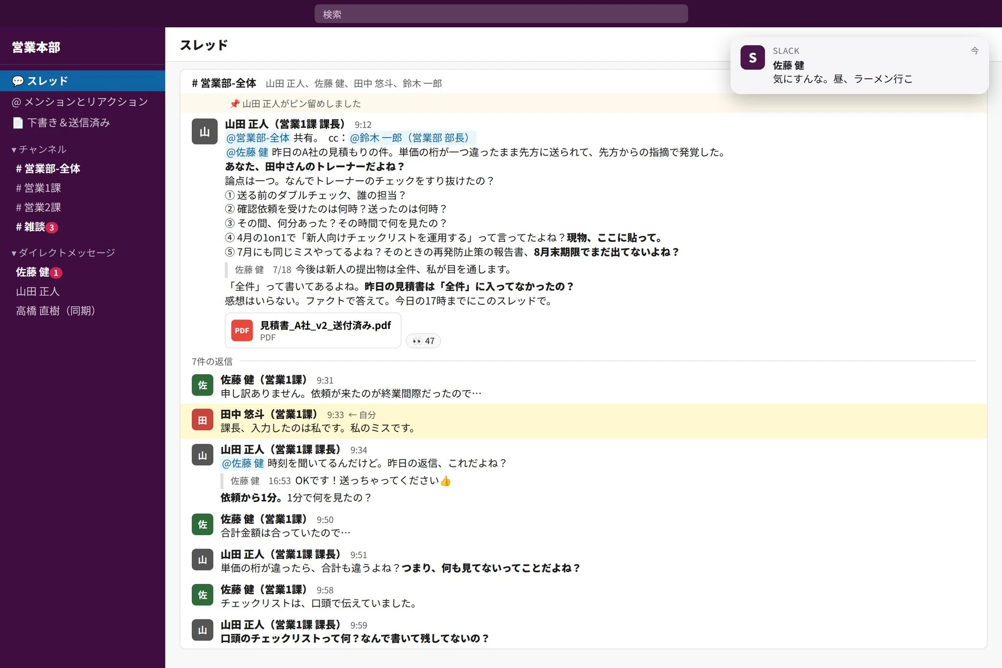Screen dimensions: 1002x668
Task: Click the @佐藤 健 mention in the 9:34 reply
Action: pyautogui.click(x=243, y=463)
